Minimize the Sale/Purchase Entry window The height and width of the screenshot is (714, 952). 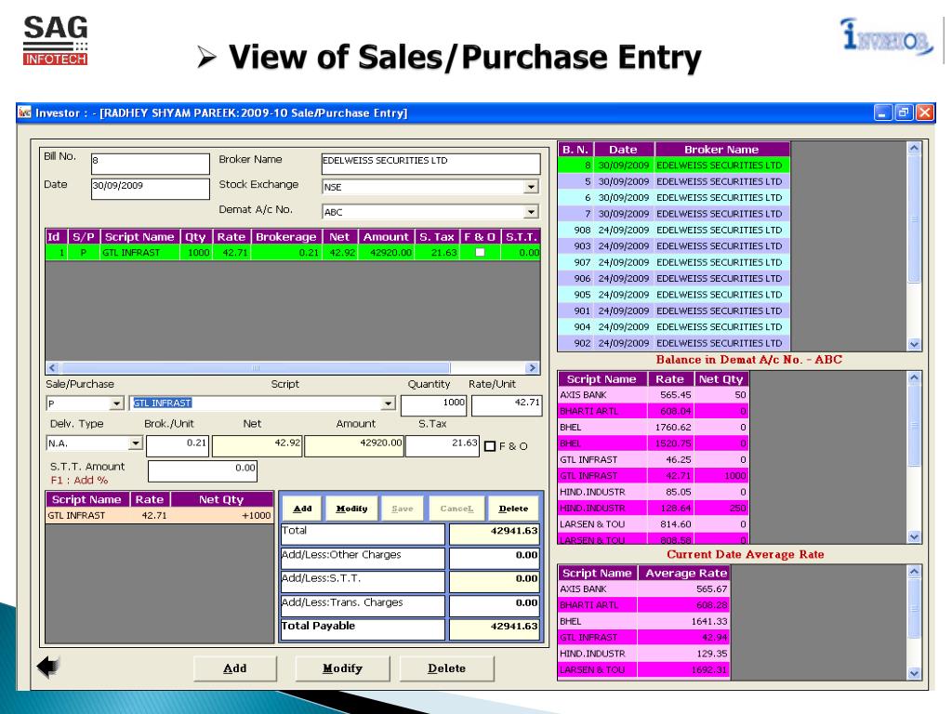click(883, 112)
